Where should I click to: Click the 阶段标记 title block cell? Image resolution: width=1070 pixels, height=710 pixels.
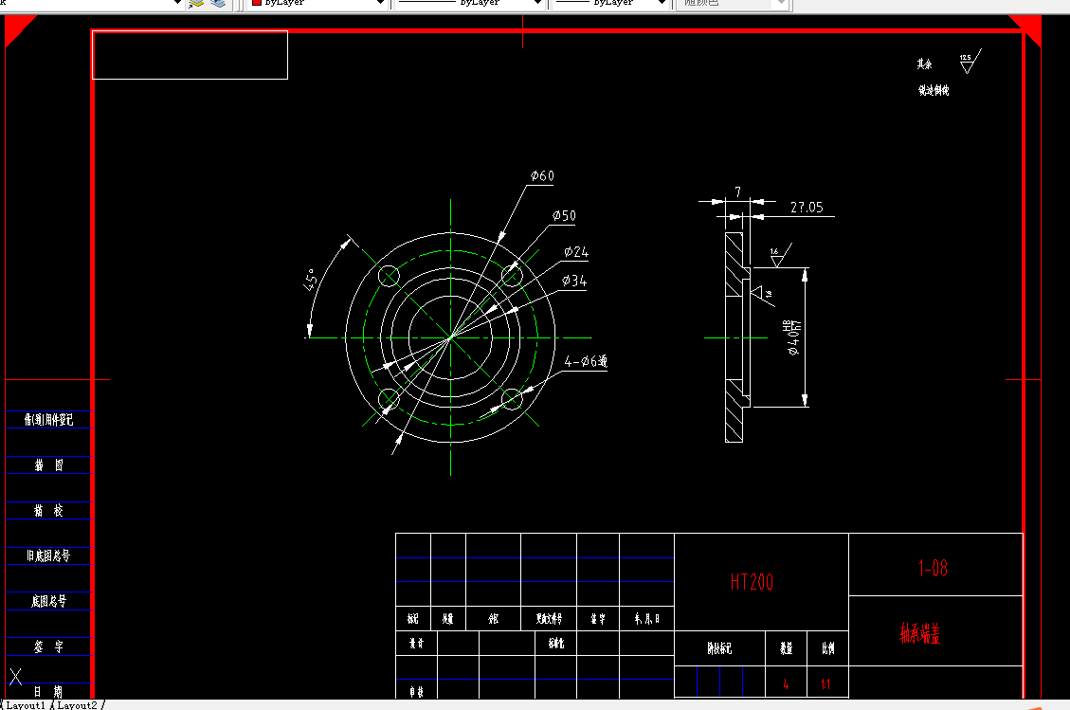point(719,647)
